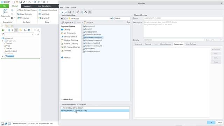Screen dimensions: 224x126
Task: Click Cancel in the Materials dialog
Action: pos(219,122)
